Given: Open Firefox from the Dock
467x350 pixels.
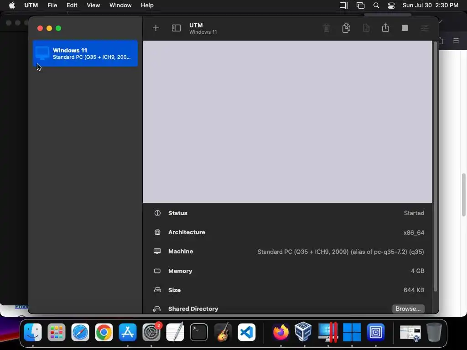Looking at the screenshot, I should (x=280, y=332).
